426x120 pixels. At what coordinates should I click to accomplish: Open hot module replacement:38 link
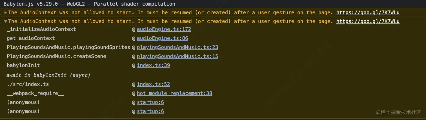click(x=174, y=93)
